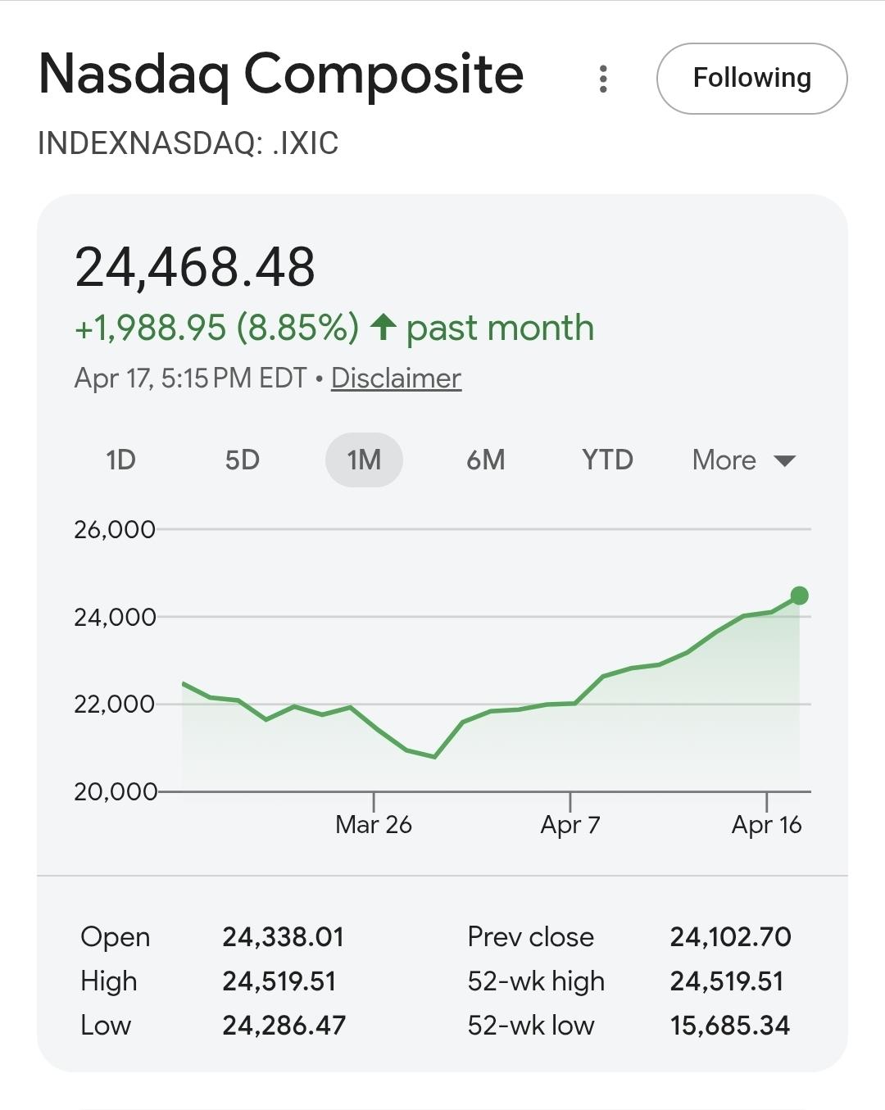Click the Prev close value 24,102.70
This screenshot has width=885, height=1110.
pos(730,937)
